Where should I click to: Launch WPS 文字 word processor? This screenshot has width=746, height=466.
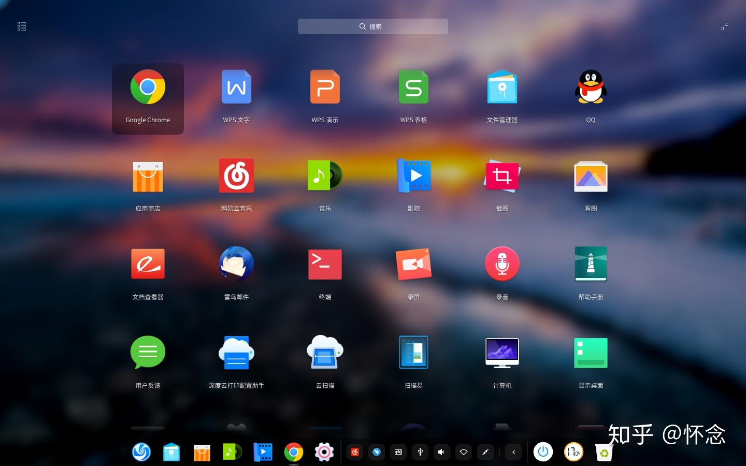pos(236,87)
